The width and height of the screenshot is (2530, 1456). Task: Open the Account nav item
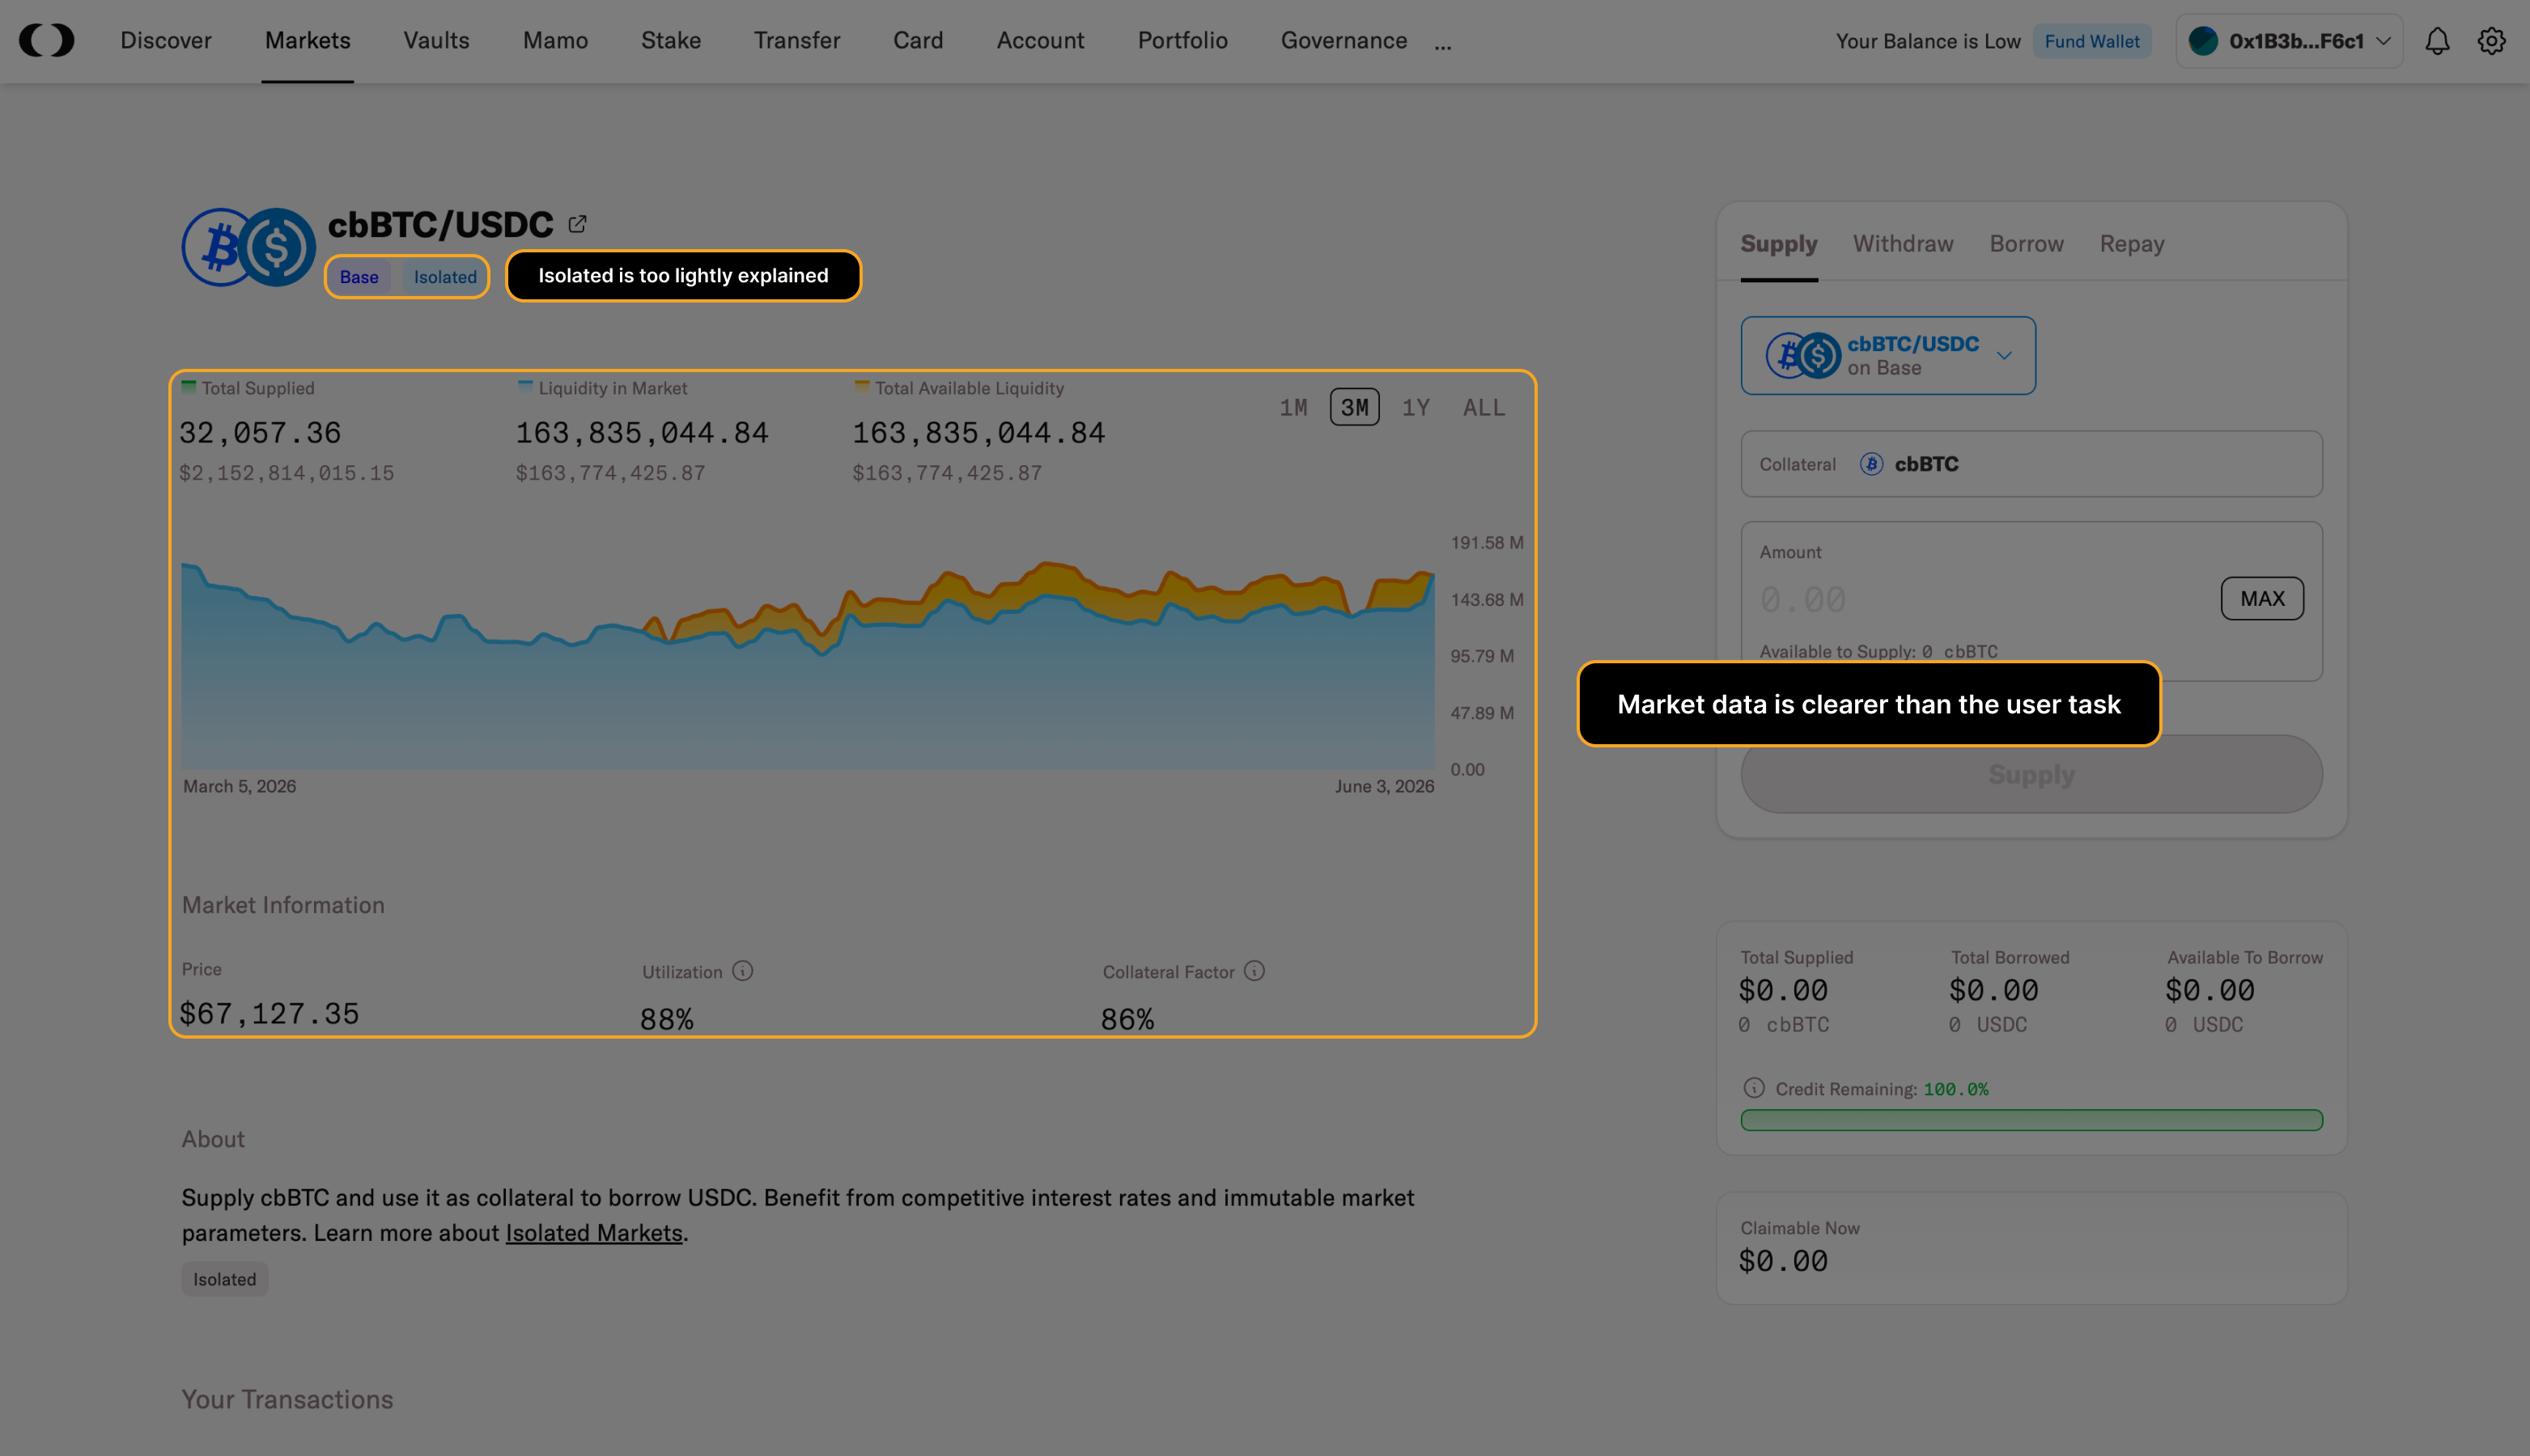click(1039, 41)
